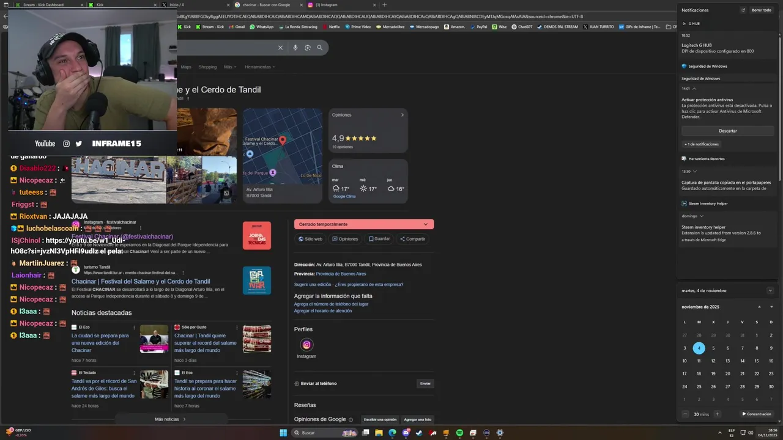Click + 1 de notificaciones button
The height and width of the screenshot is (440, 783).
702,144
